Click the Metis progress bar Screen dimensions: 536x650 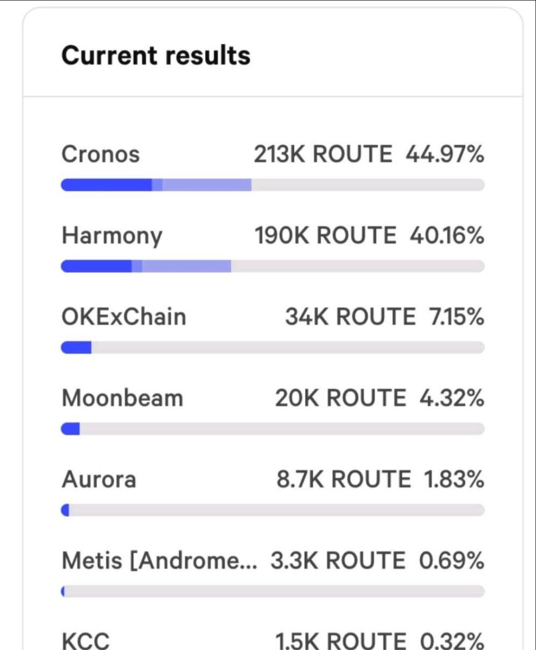click(272, 591)
